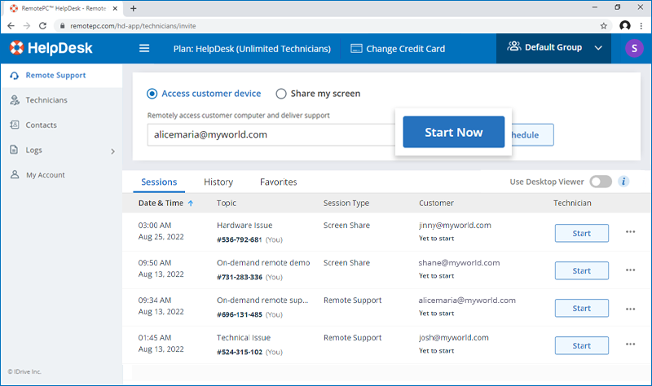Click the Change Credit Card link
The image size is (652, 386).
point(398,48)
